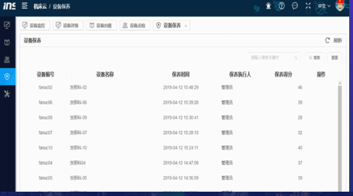Click 设备名称 column header
Screen dimensions: 353x196
(x=105, y=75)
